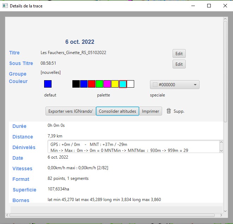Click the blue default color swatch

pos(48,84)
